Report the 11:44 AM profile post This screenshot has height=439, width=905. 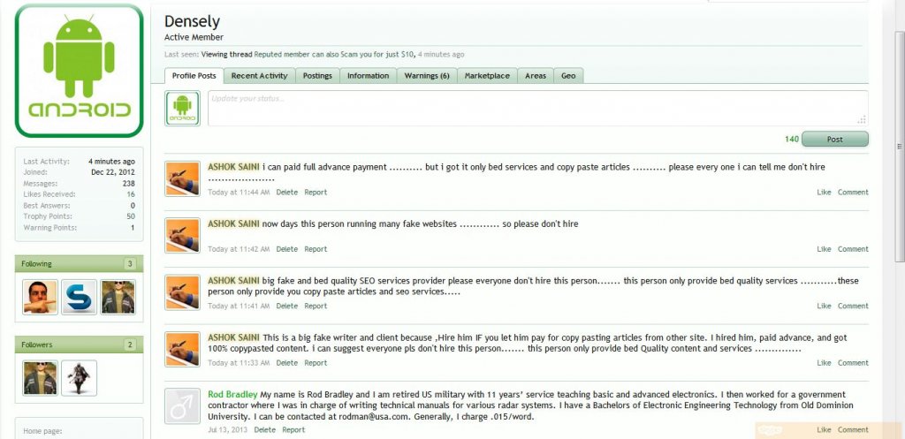coord(316,192)
